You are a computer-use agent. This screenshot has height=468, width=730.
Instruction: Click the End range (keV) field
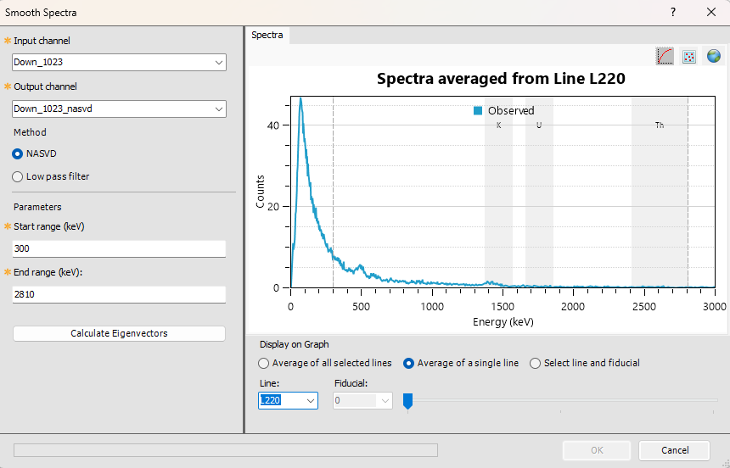(119, 294)
